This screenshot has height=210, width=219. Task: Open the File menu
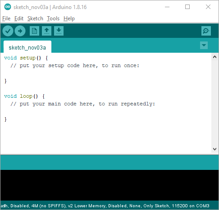[6, 18]
